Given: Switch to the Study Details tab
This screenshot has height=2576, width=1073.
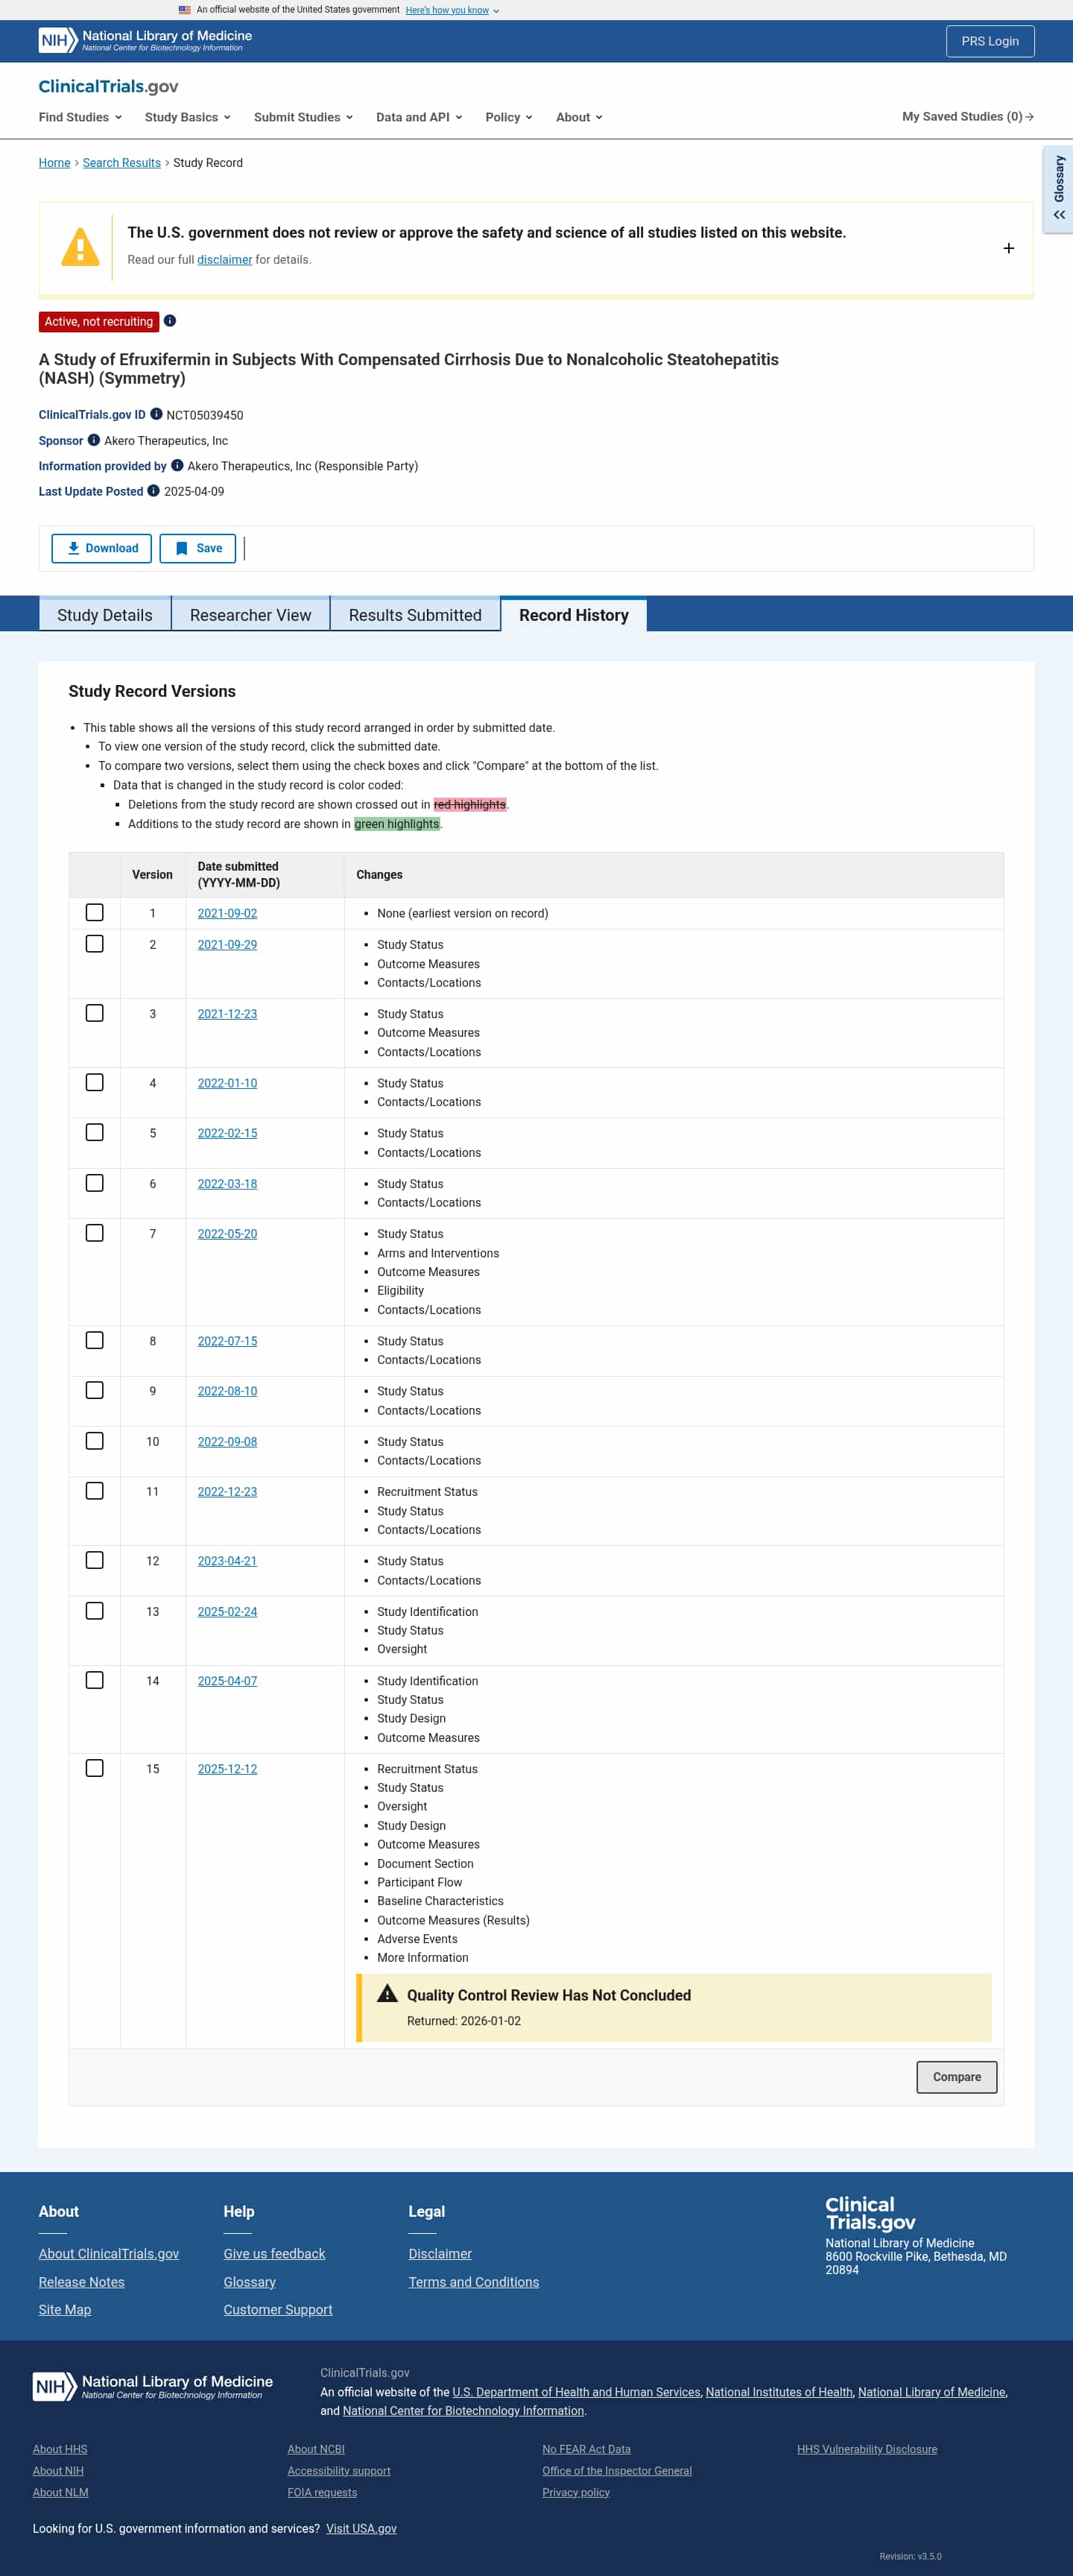Looking at the screenshot, I should tap(105, 615).
